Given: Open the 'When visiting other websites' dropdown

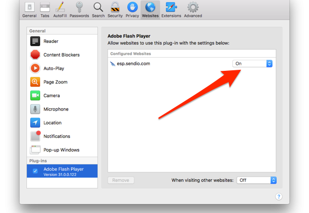Looking at the screenshot, I should pos(257,180).
